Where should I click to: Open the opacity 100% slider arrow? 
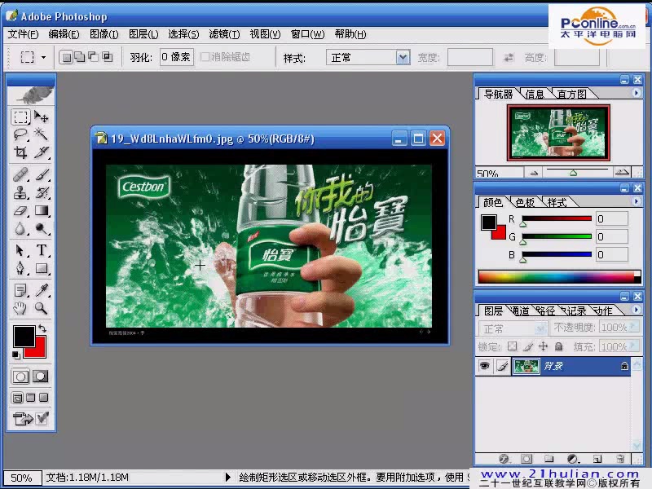(x=633, y=327)
